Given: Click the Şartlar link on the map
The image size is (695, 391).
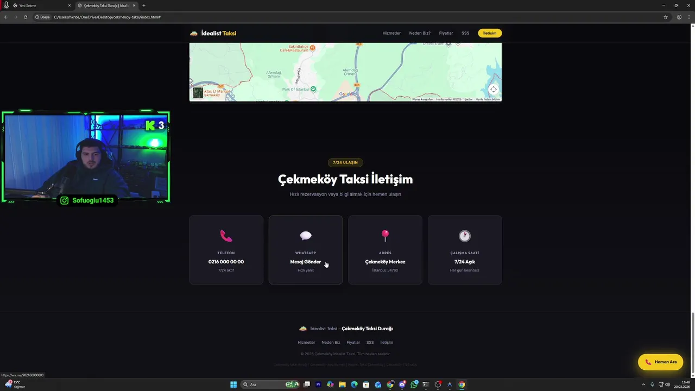Looking at the screenshot, I should [469, 99].
